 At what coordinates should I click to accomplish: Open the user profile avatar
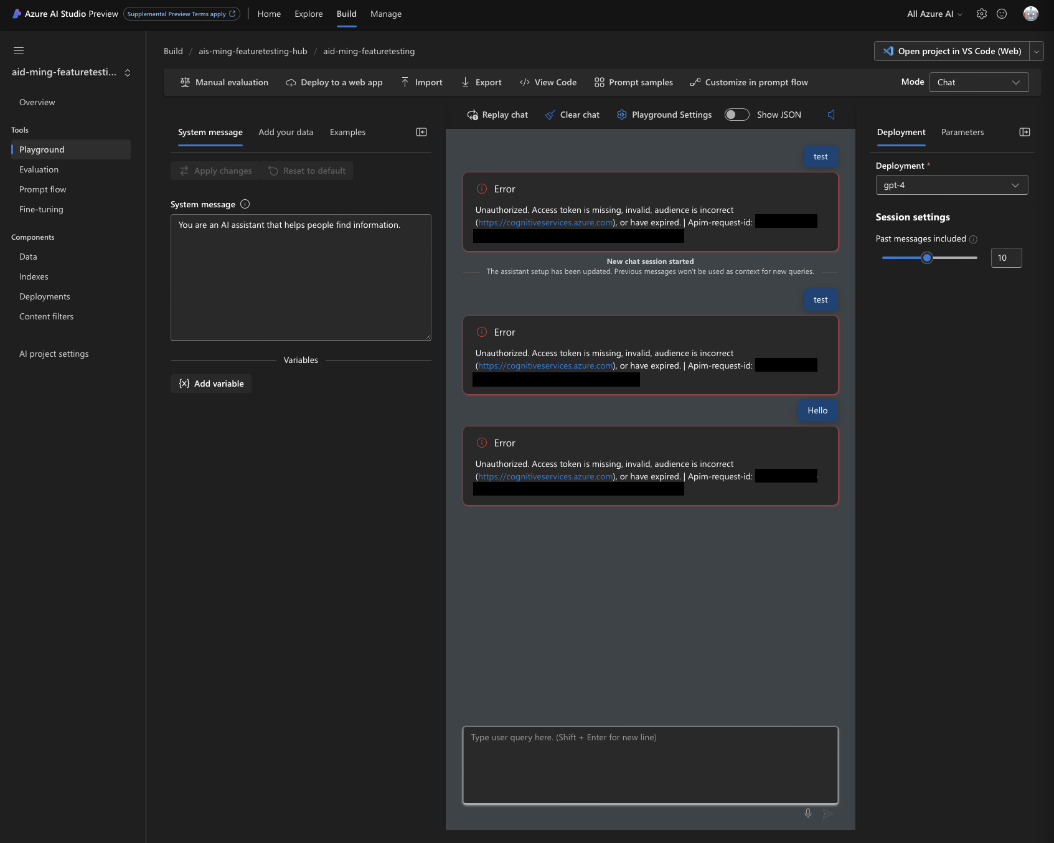(x=1031, y=14)
